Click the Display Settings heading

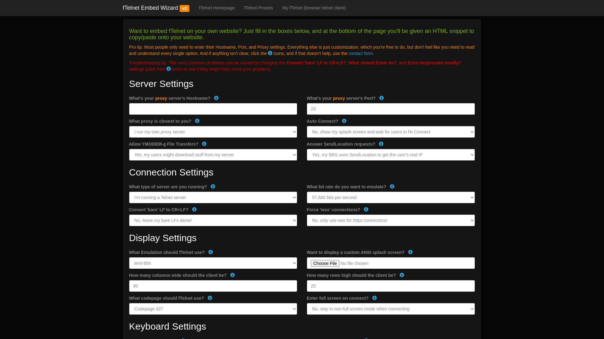(x=163, y=238)
